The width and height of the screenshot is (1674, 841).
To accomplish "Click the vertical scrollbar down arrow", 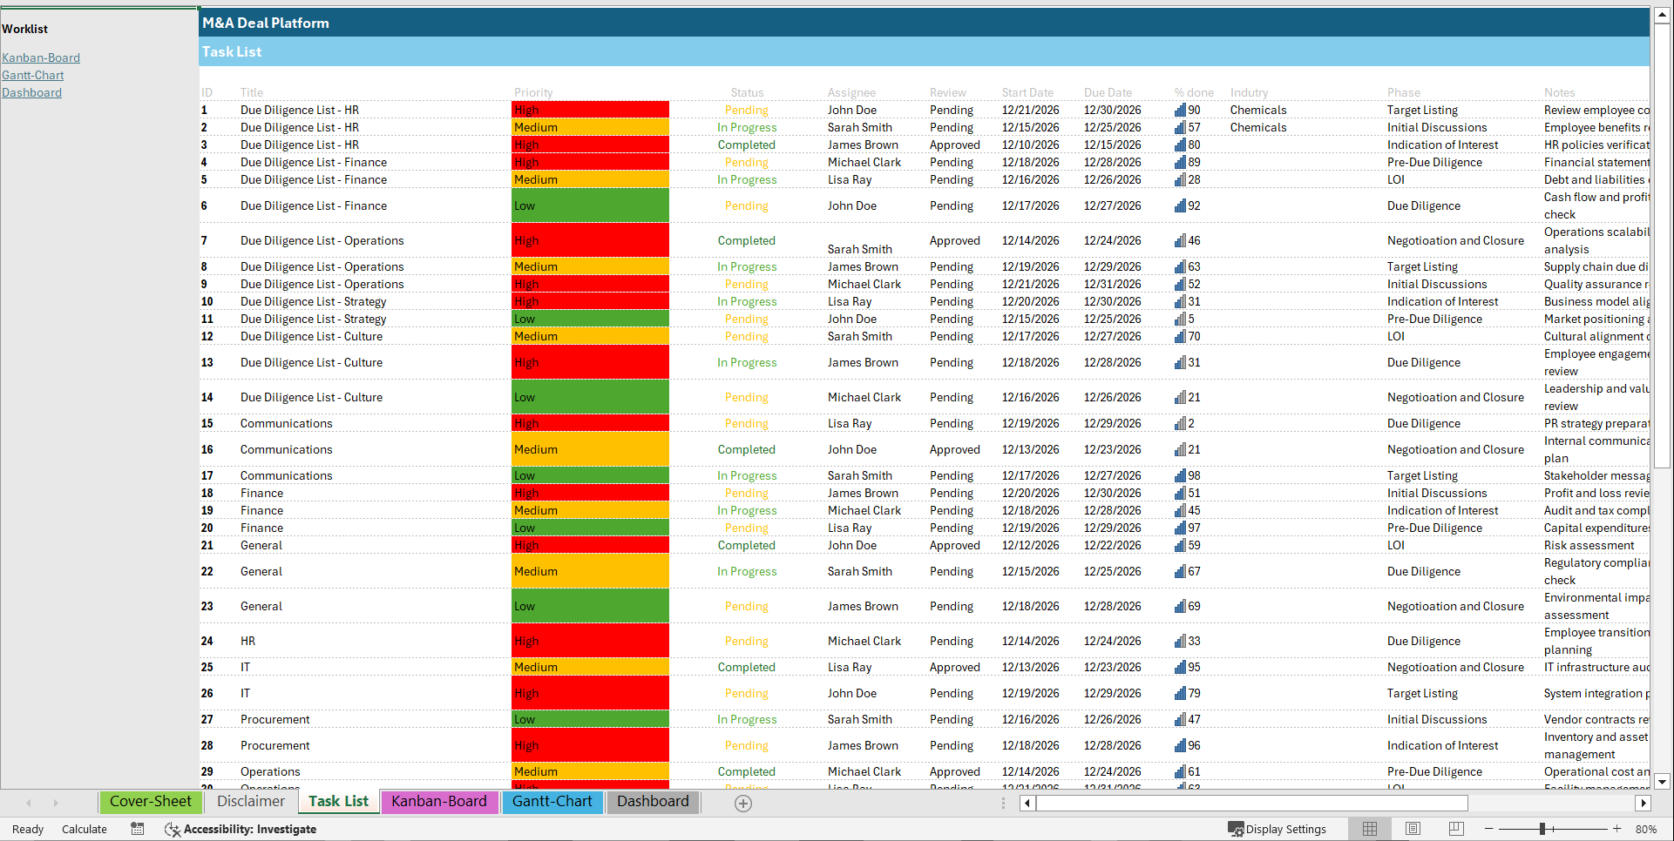I will click(x=1662, y=782).
